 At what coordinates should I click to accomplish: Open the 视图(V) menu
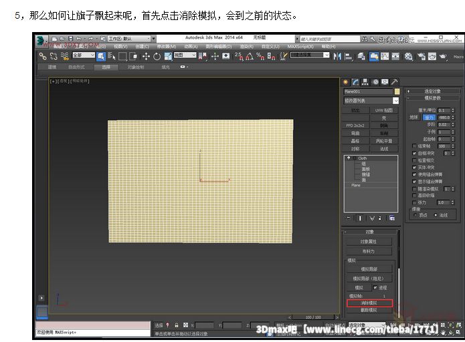click(120, 47)
